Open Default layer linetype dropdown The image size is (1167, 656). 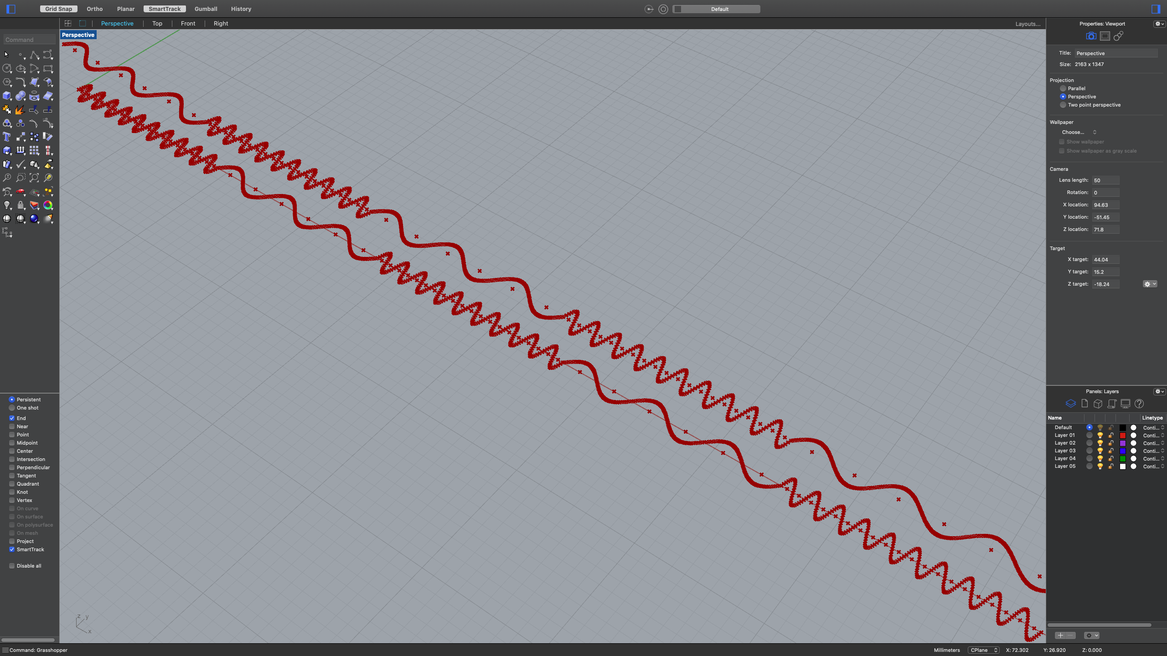point(1154,428)
